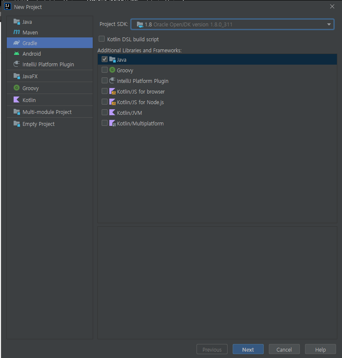Click the 'Kotlin/Multiplatform' text in list

140,124
